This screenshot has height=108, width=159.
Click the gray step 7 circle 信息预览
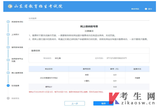coord(8,98)
